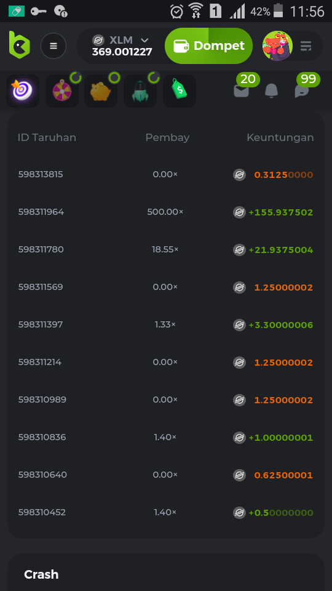332x591 pixels.
Task: Open the notification bell
Action: 271,90
